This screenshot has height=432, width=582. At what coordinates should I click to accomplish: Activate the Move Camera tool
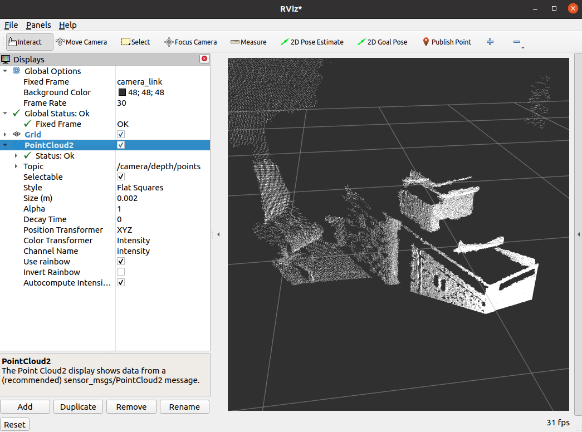tap(81, 42)
